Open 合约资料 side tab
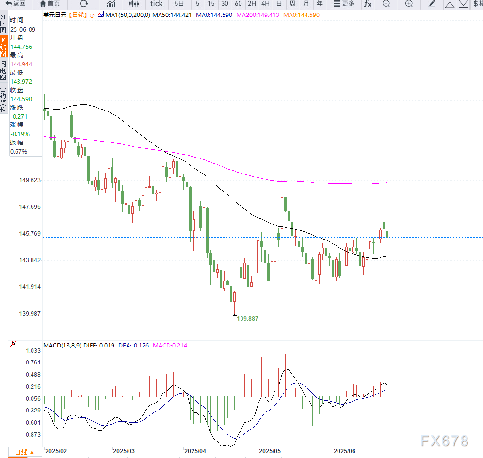This screenshot has height=458, width=483. (3, 99)
